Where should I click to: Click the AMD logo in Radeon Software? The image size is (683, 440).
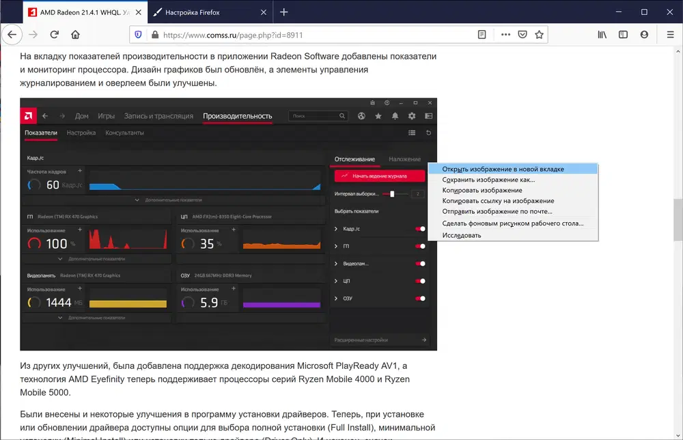tap(28, 116)
